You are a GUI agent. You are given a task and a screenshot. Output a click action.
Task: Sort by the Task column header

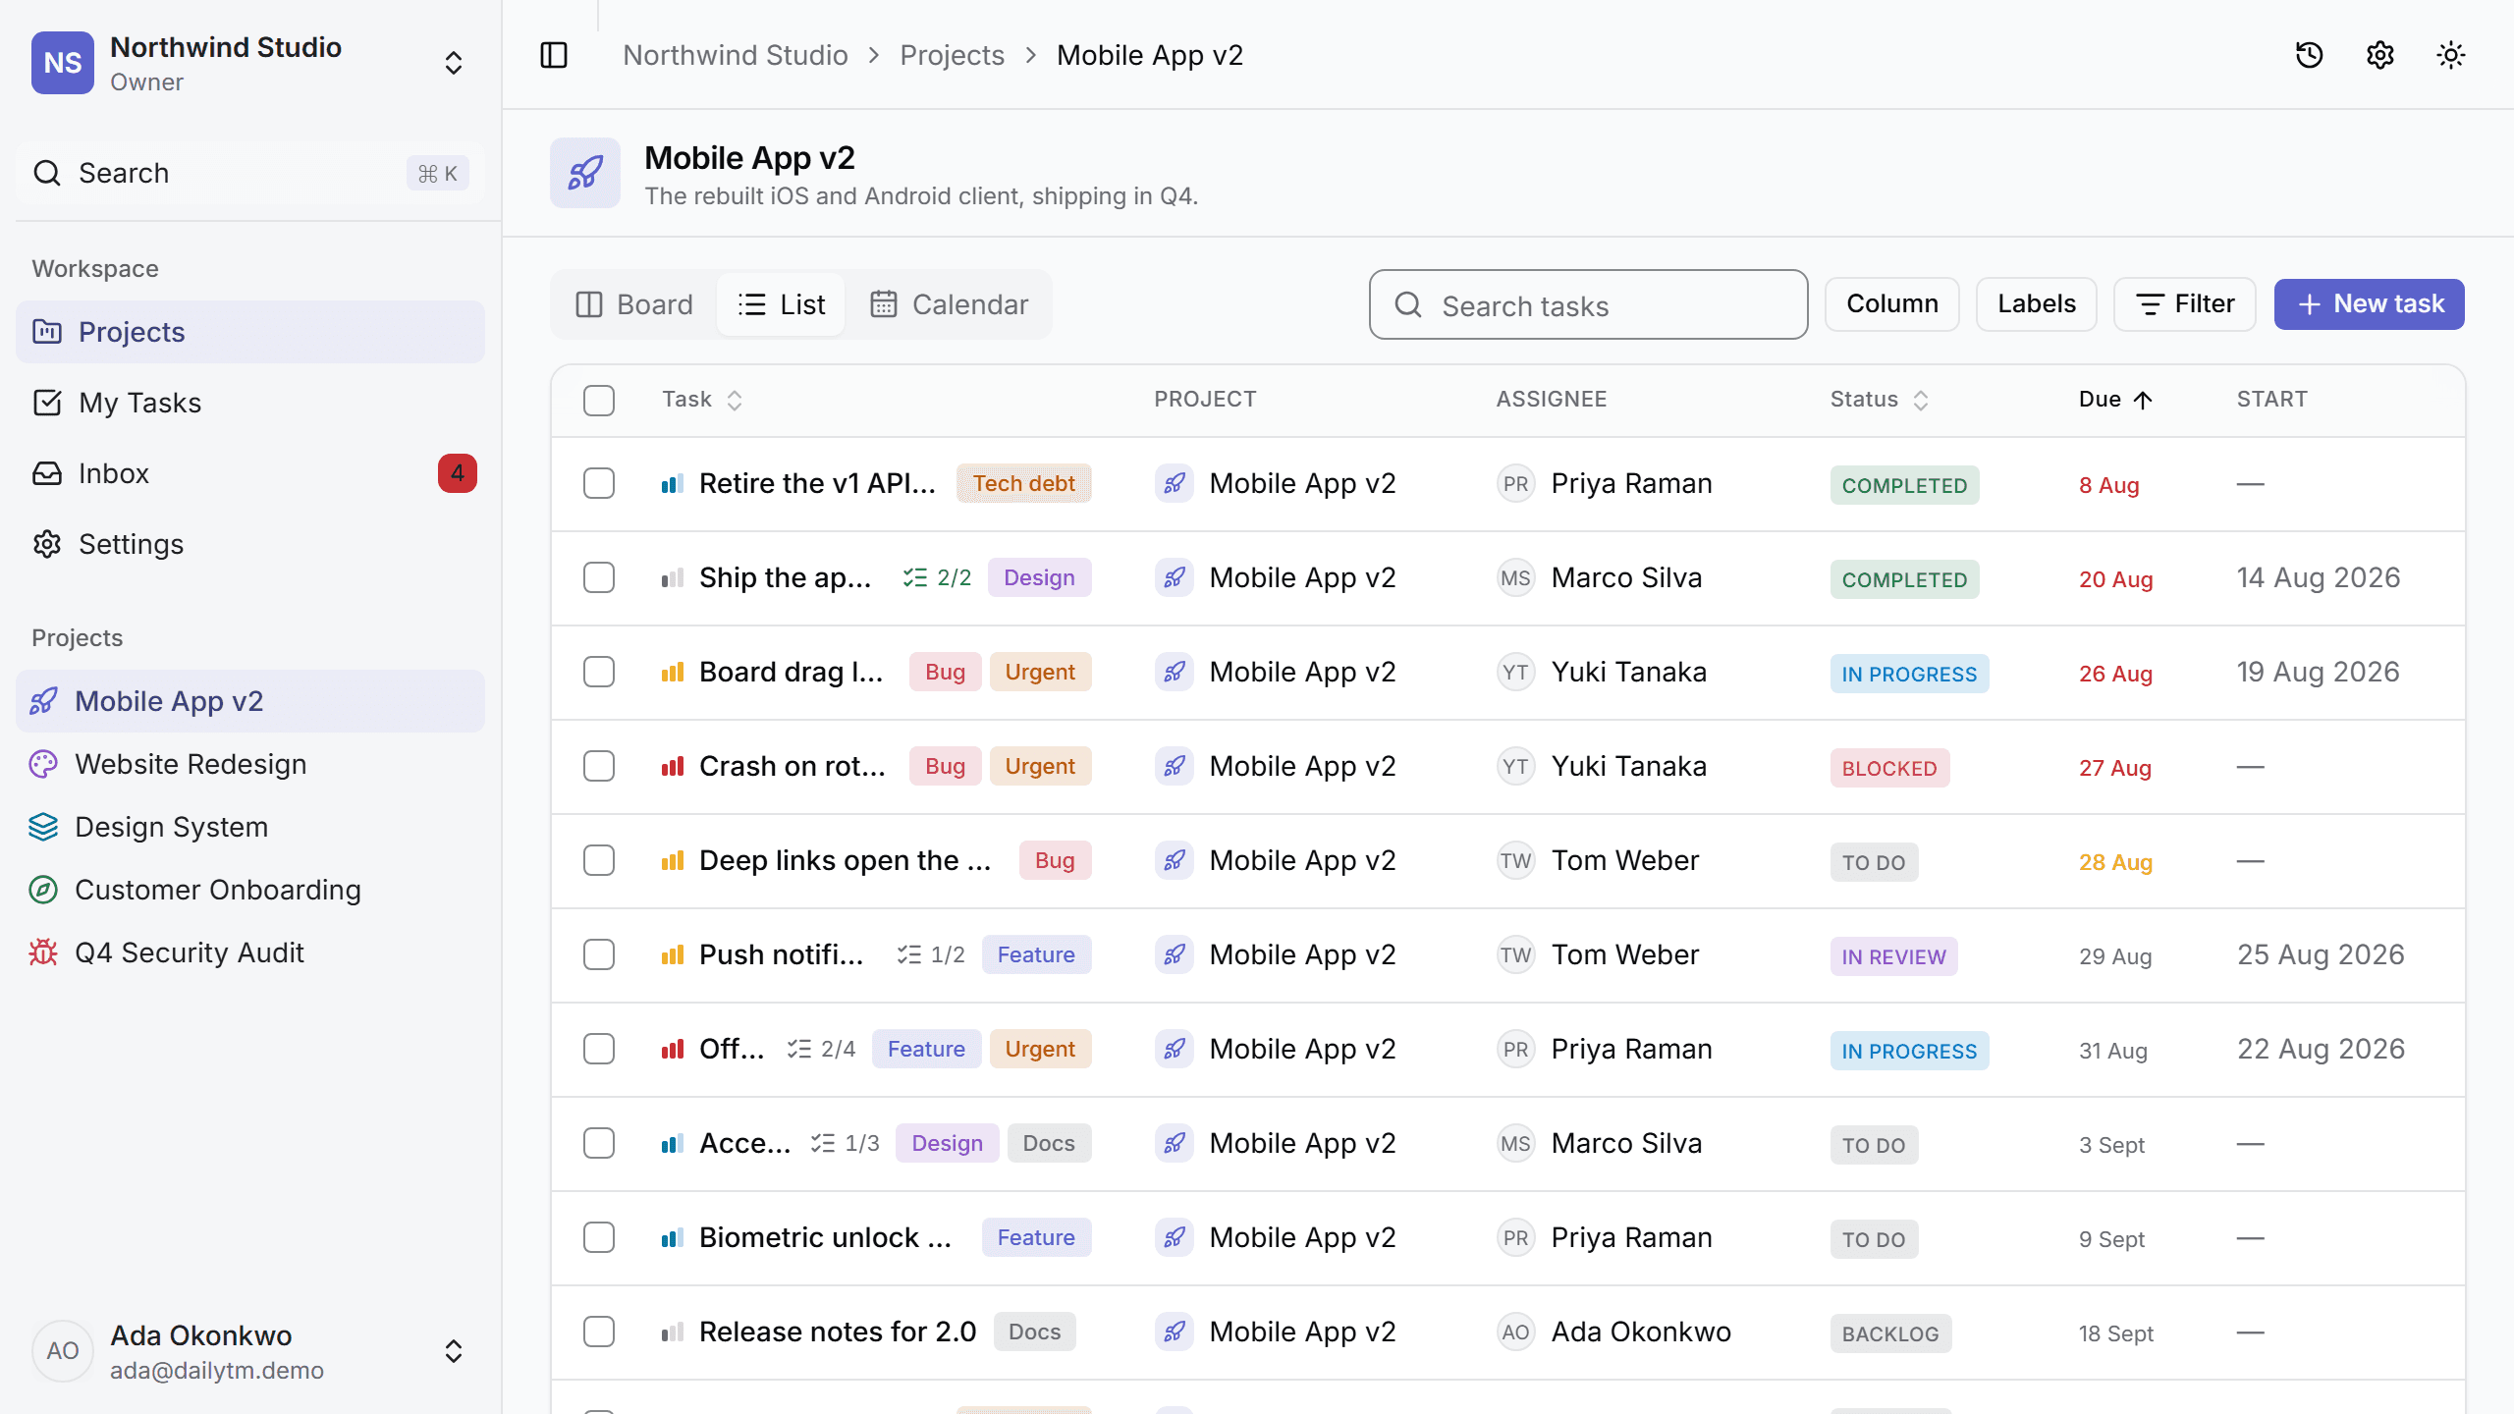pyautogui.click(x=702, y=400)
